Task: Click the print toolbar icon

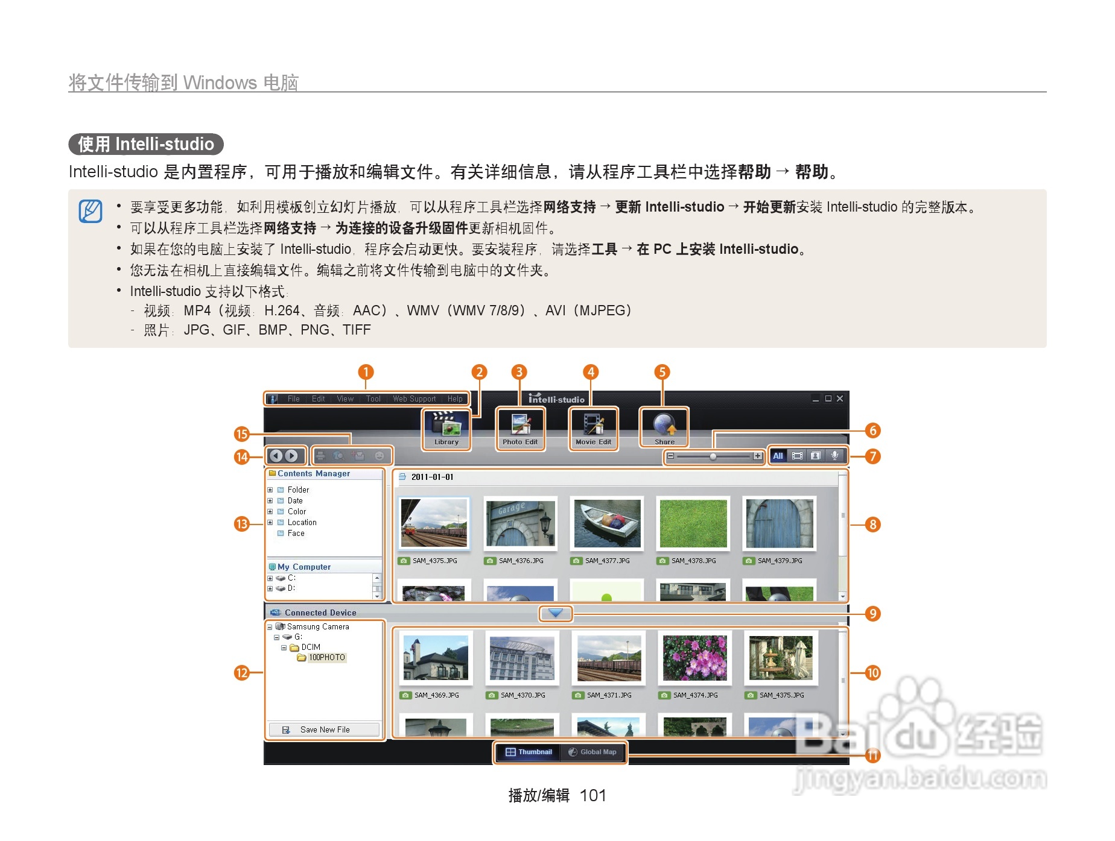Action: point(321,456)
